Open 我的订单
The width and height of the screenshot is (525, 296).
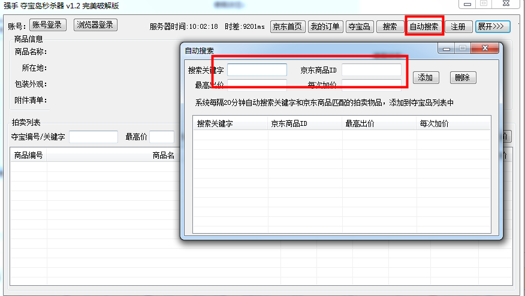(x=325, y=27)
